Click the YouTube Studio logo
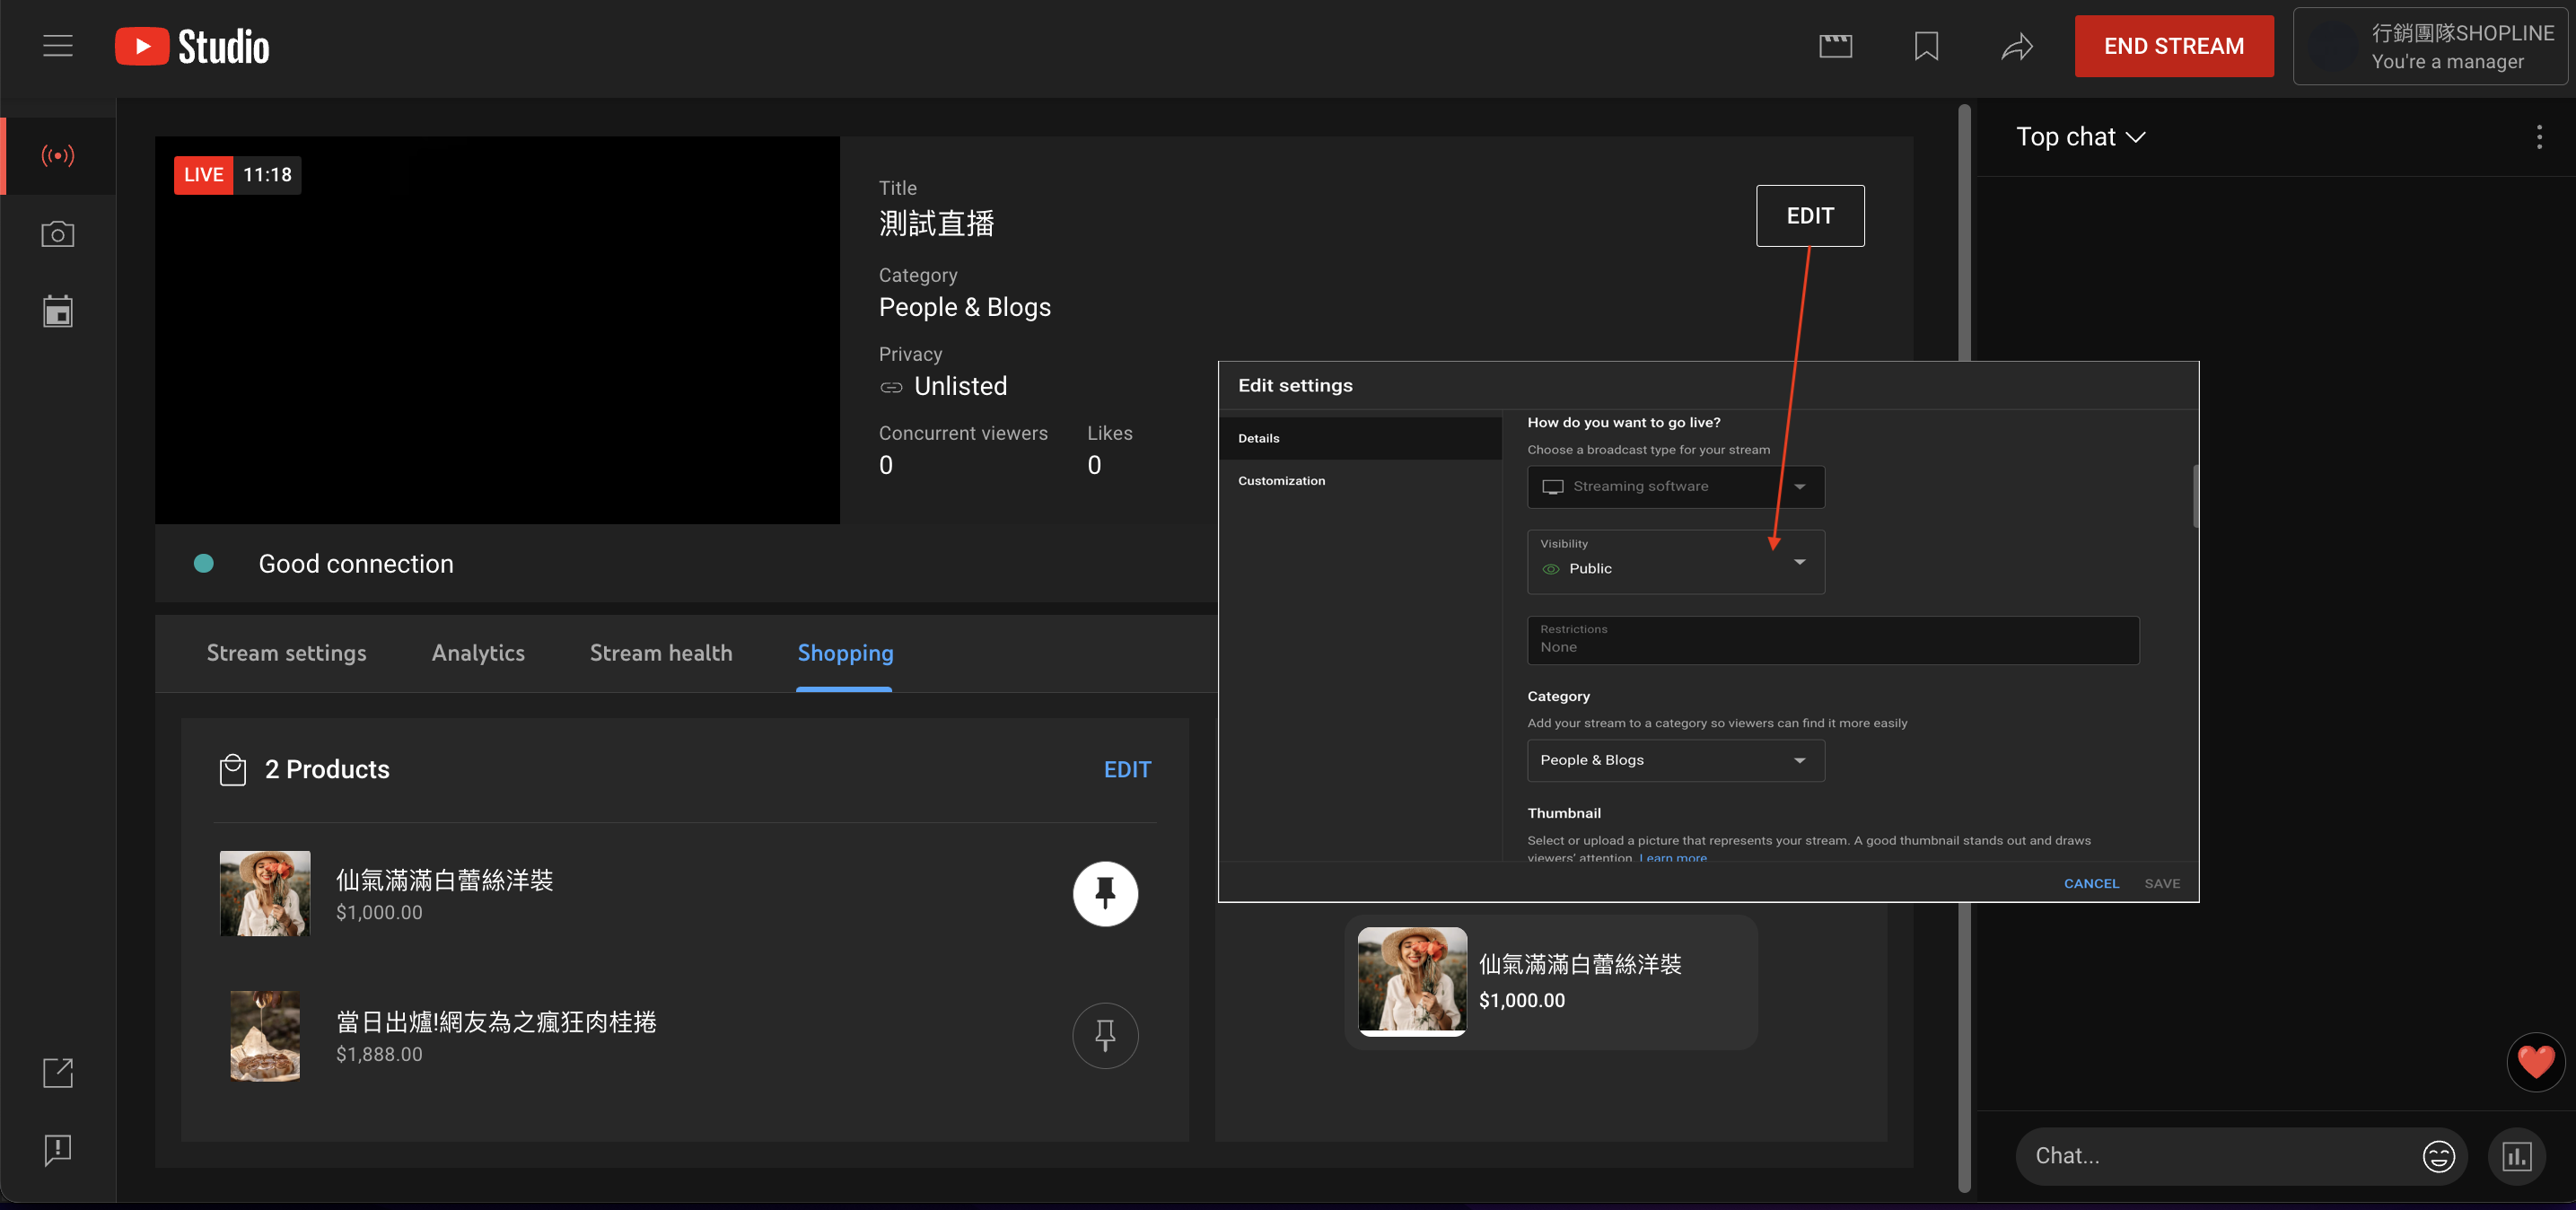Screen dimensions: 2576x1210 [x=192, y=47]
